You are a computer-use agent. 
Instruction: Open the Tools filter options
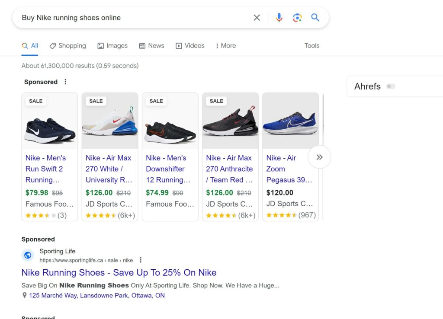coord(311,45)
